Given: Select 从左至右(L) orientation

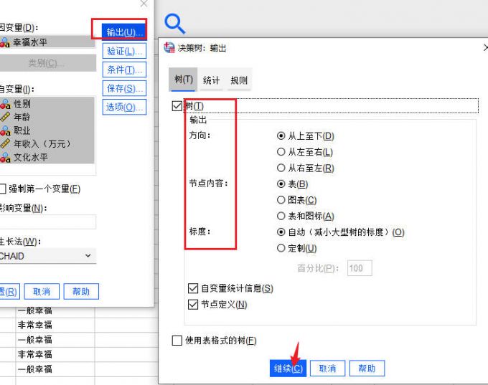Looking at the screenshot, I should click(x=281, y=152).
